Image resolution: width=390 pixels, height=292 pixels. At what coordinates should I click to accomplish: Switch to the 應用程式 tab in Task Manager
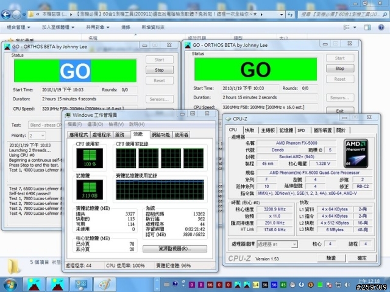coord(79,135)
